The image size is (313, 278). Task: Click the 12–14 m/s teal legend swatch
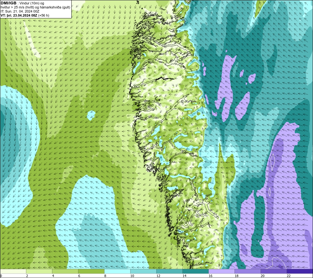[169, 271]
